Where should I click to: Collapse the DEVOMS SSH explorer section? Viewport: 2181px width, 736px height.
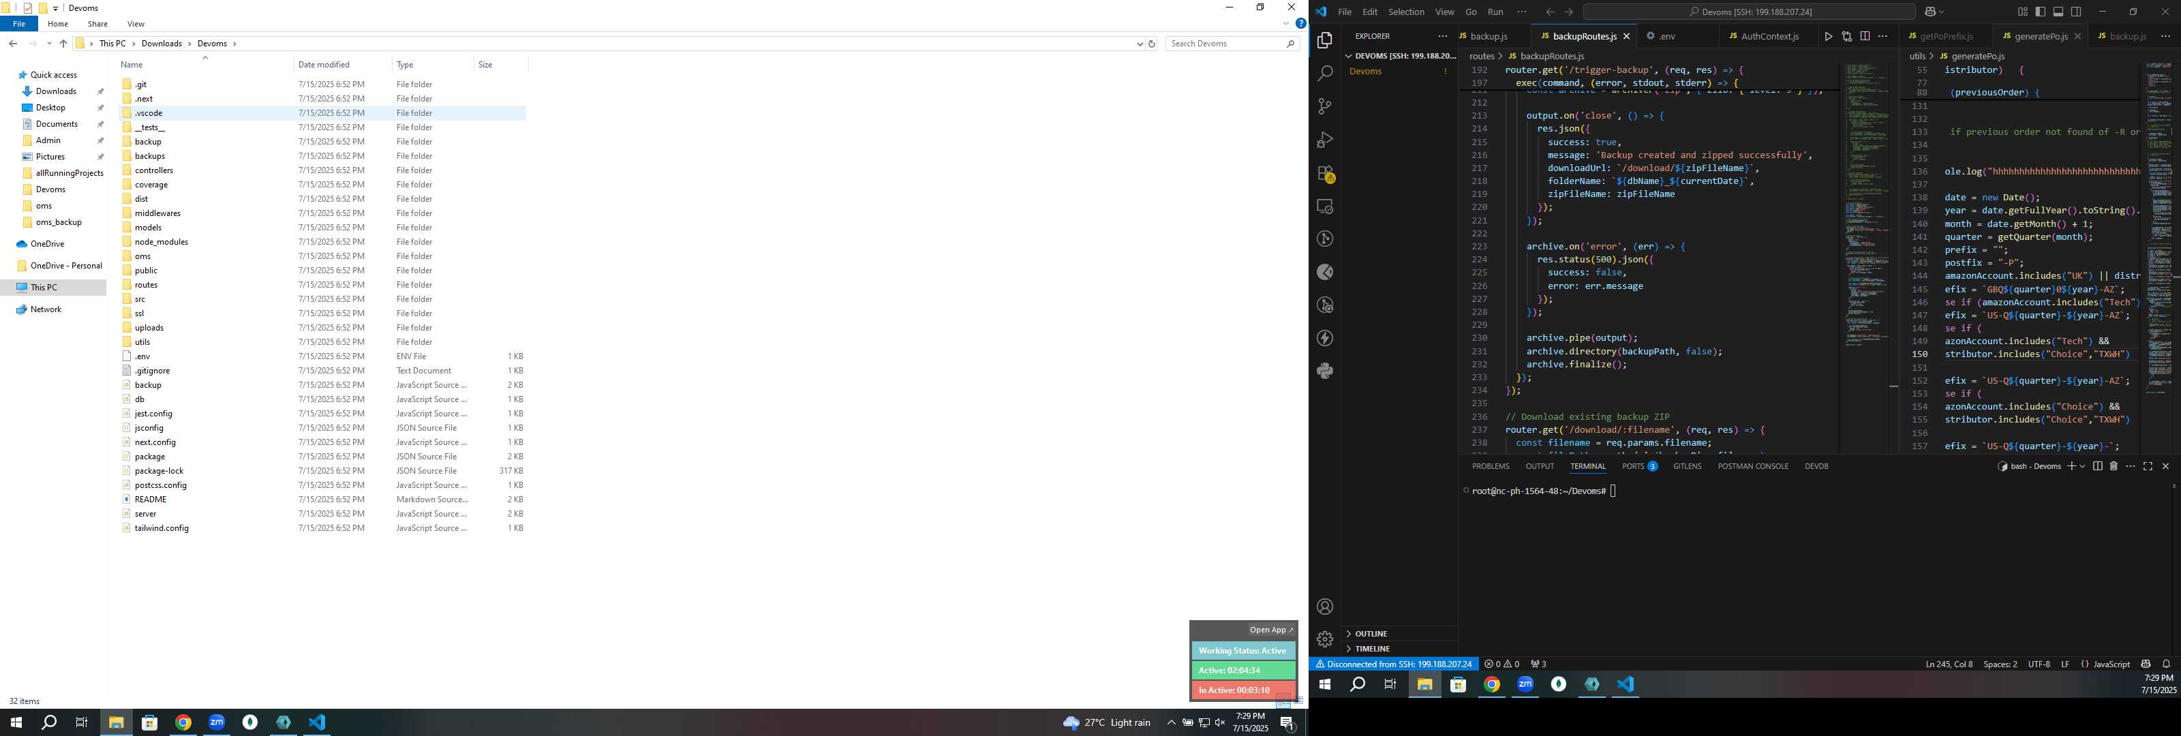[1401, 56]
